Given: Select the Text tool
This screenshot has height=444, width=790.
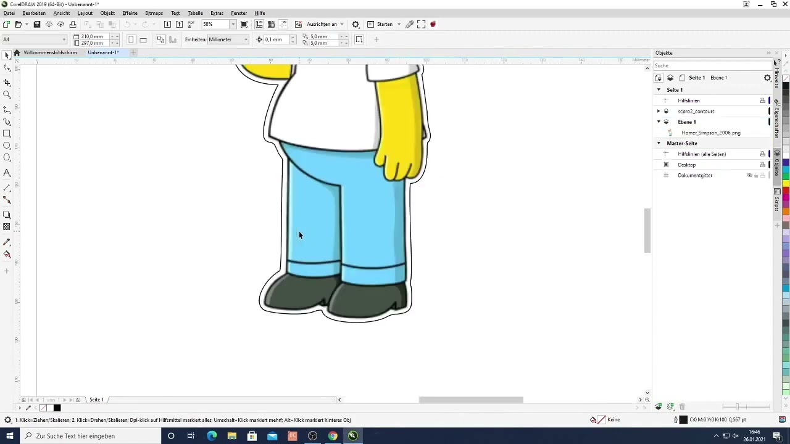Looking at the screenshot, I should (x=7, y=173).
